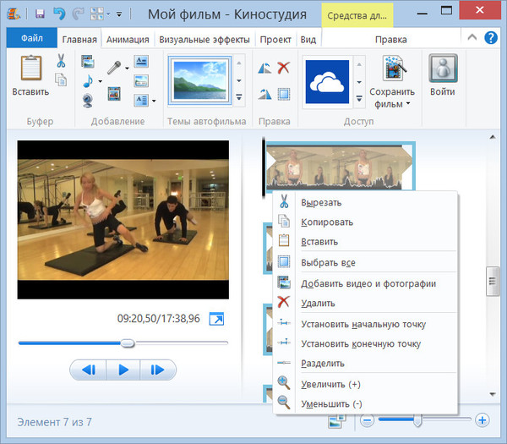
Task: Select the top video clip on the storyboard
Action: point(338,165)
